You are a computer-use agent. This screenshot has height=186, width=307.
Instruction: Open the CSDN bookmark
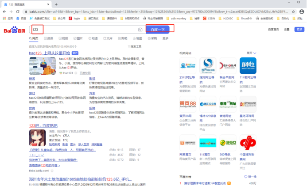[x=209, y=19]
